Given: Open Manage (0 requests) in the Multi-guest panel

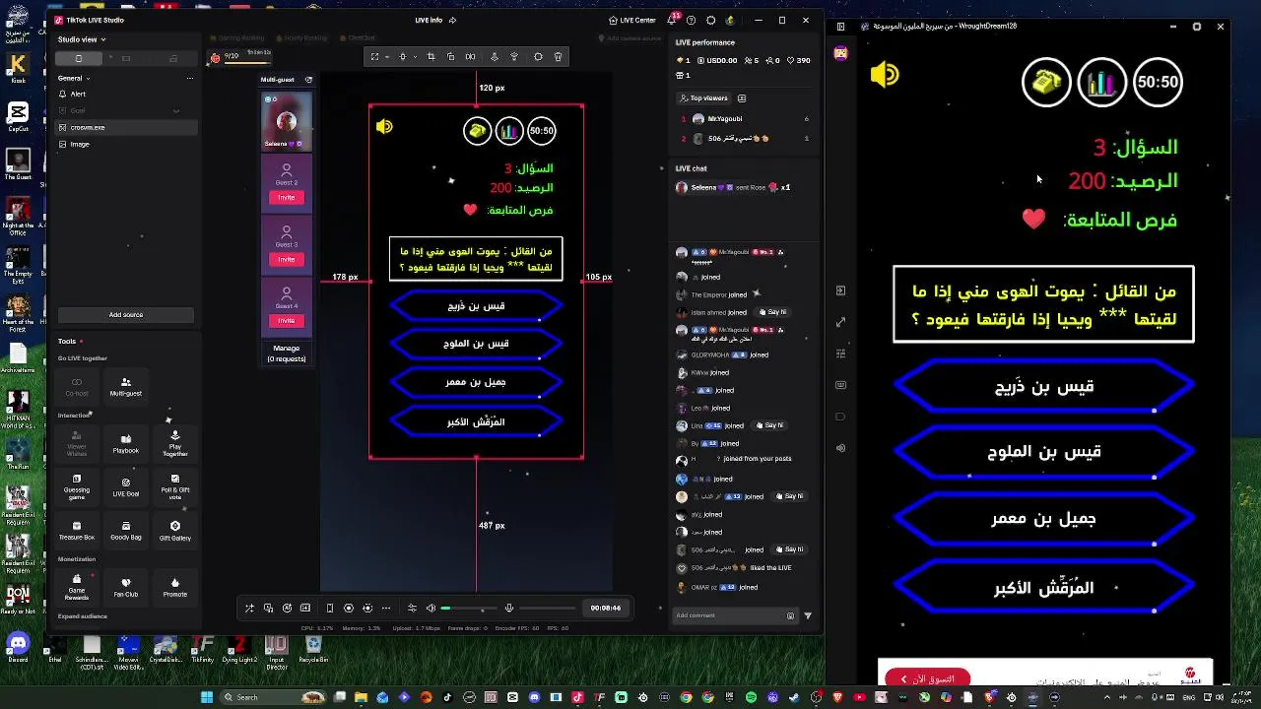Looking at the screenshot, I should [x=286, y=354].
